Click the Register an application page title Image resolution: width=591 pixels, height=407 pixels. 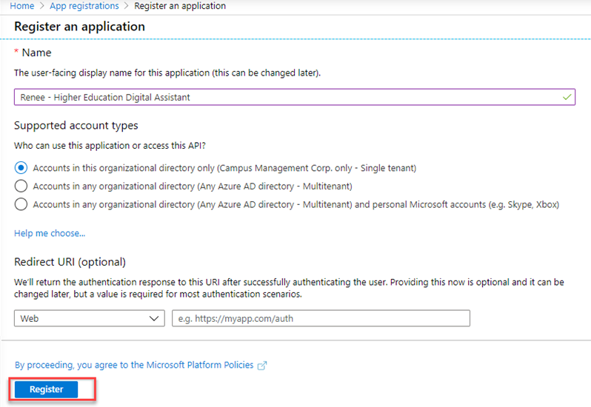tap(79, 27)
